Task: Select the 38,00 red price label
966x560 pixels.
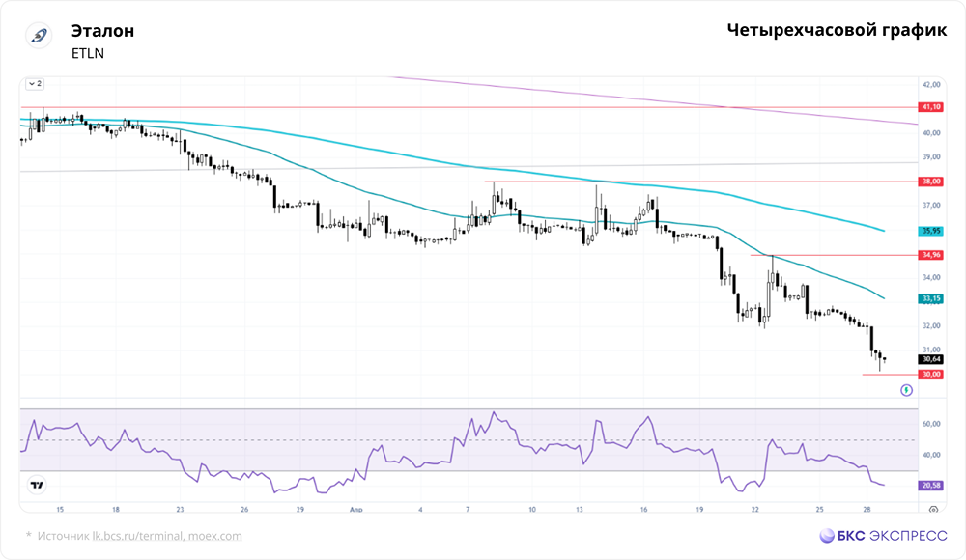Action: [x=931, y=182]
